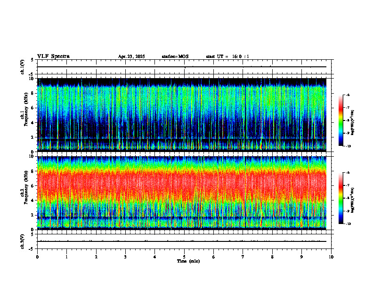Click the "-6" label on ch.2 colorbar
The height and width of the screenshot is (288, 373).
click(x=348, y=173)
